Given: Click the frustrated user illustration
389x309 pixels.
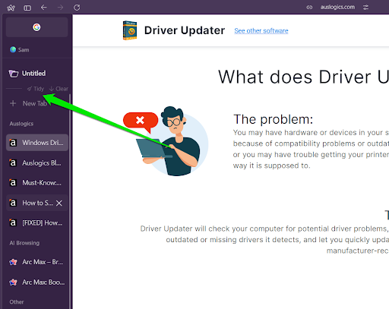Looking at the screenshot, I should coord(166,141).
